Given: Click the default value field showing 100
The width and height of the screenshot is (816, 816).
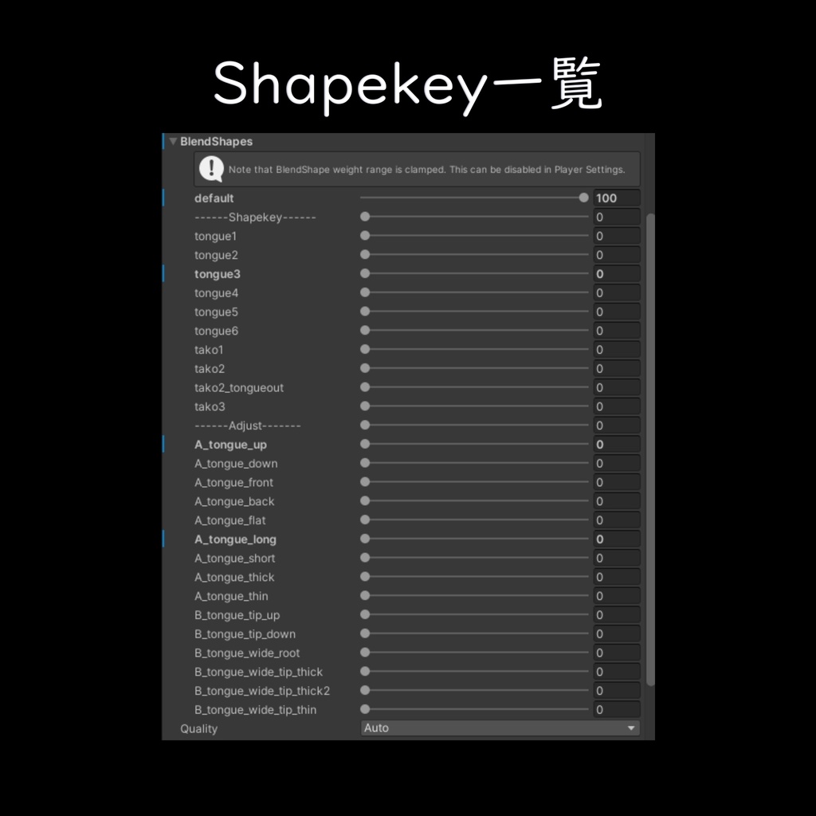Looking at the screenshot, I should (617, 198).
